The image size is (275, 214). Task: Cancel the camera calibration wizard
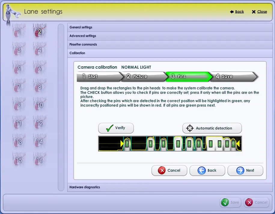click(169, 171)
